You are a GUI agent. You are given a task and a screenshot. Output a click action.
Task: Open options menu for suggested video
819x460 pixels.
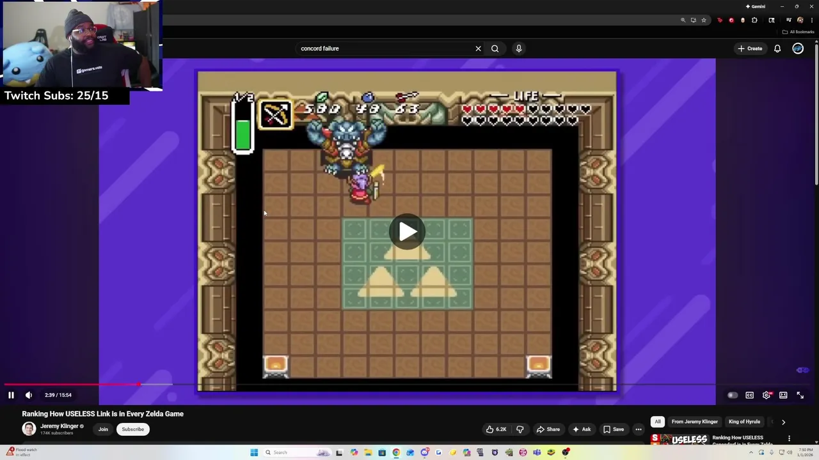point(789,438)
